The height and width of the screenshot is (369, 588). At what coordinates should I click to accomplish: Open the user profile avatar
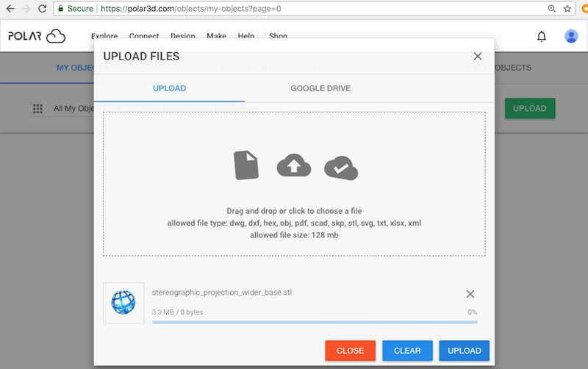coord(571,36)
